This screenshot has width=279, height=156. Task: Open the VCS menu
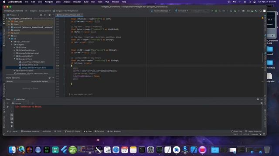(107, 2)
